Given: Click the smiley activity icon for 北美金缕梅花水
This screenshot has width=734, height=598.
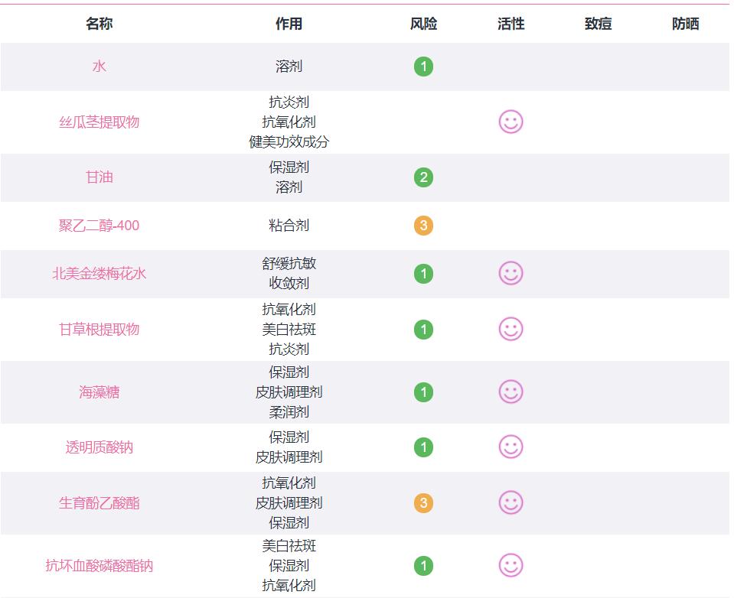Looking at the screenshot, I should (510, 274).
